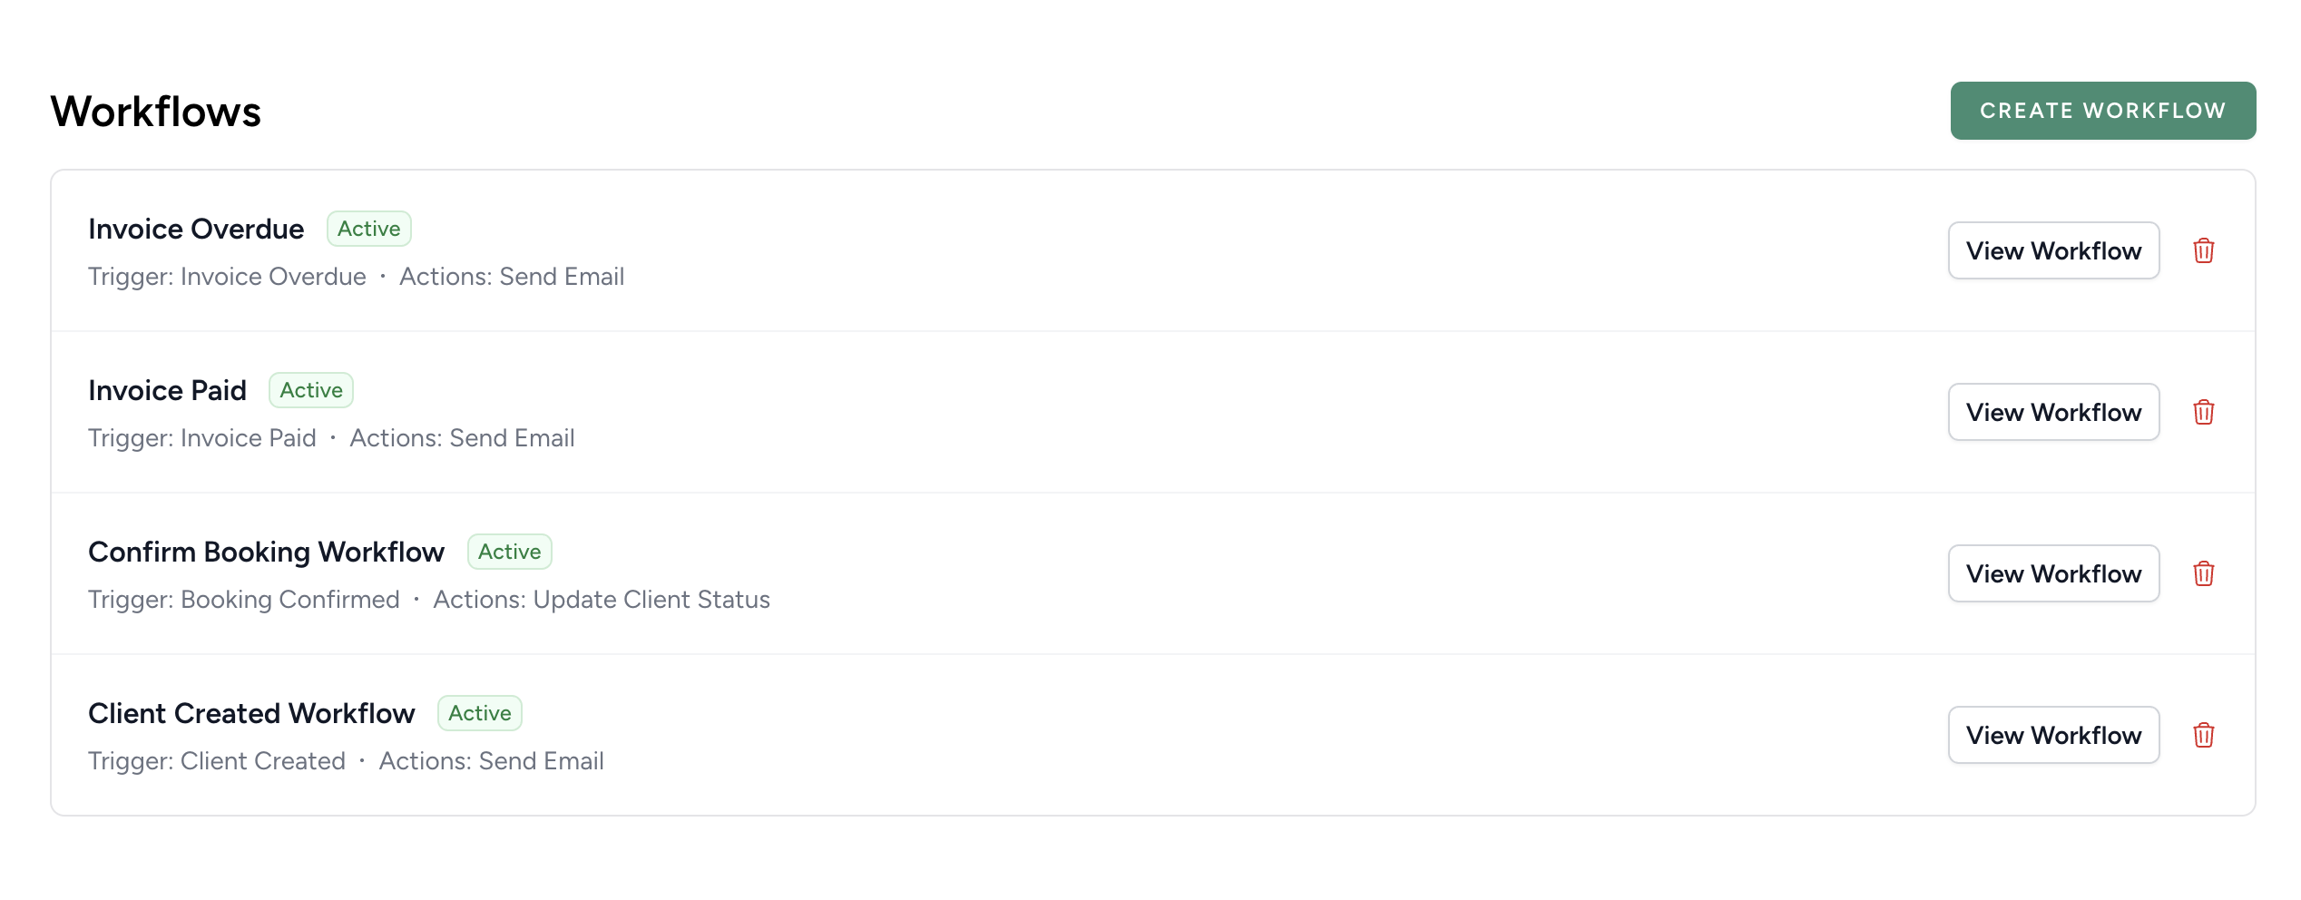Click Trigger: Booking Confirmed description text

(x=244, y=600)
